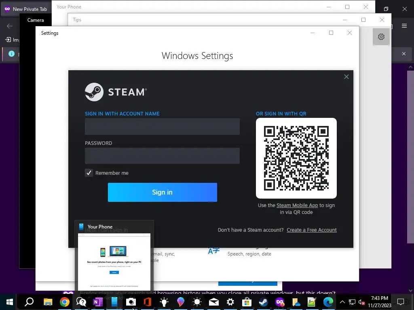This screenshot has height=310, width=414.
Task: Open File Explorer from the taskbar
Action: [x=48, y=302]
